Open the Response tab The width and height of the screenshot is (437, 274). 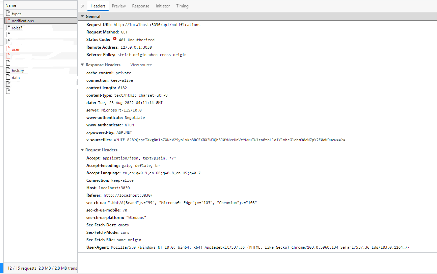[x=140, y=6]
